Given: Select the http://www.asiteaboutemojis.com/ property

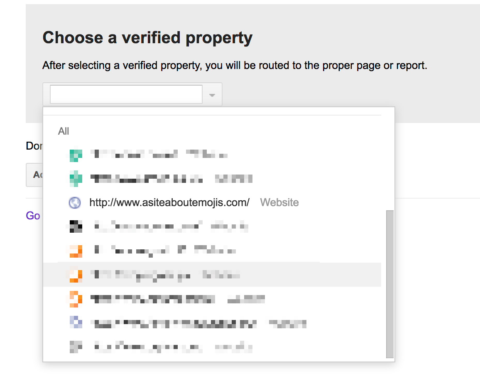Looking at the screenshot, I should pos(169,203).
